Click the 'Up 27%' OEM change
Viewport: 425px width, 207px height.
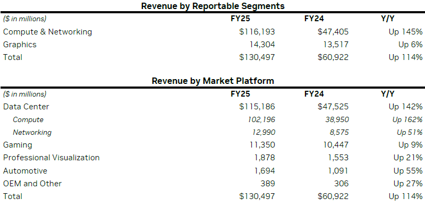click(x=408, y=184)
